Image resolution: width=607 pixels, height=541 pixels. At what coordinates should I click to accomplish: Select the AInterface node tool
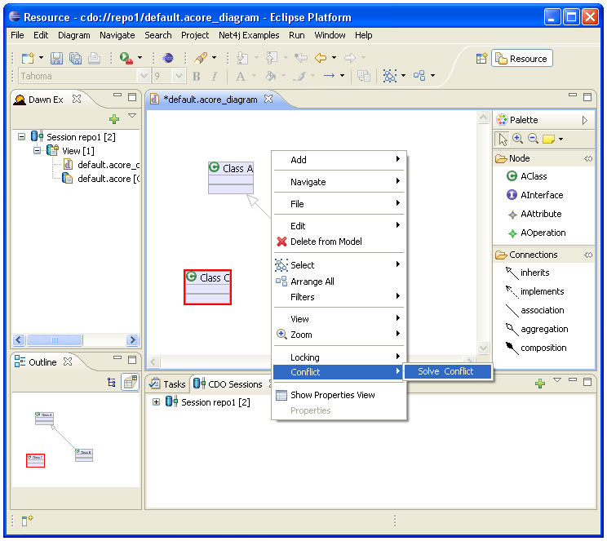coord(534,195)
